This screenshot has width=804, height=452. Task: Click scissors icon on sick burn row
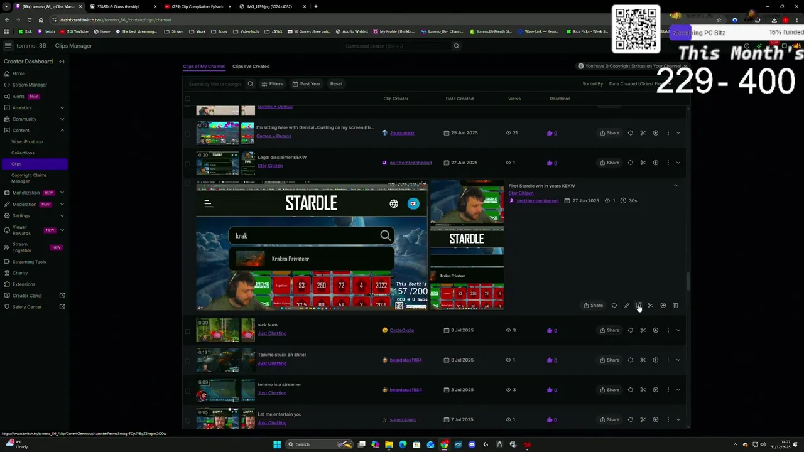coord(643,330)
